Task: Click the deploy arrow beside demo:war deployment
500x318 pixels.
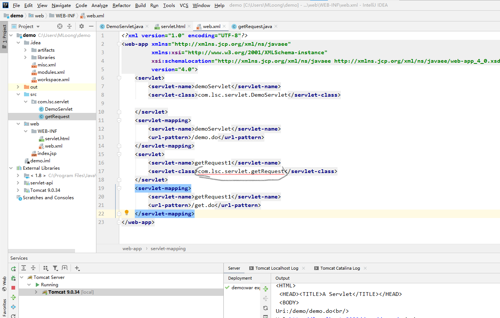Action: pos(265,289)
